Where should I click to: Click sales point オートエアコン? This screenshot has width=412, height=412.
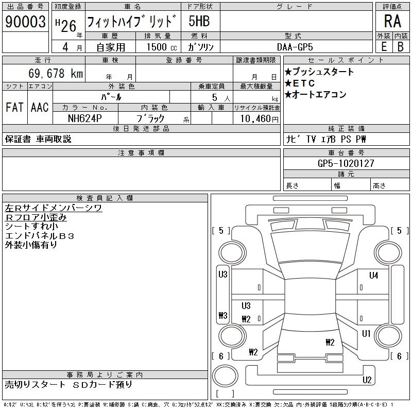tap(316, 95)
